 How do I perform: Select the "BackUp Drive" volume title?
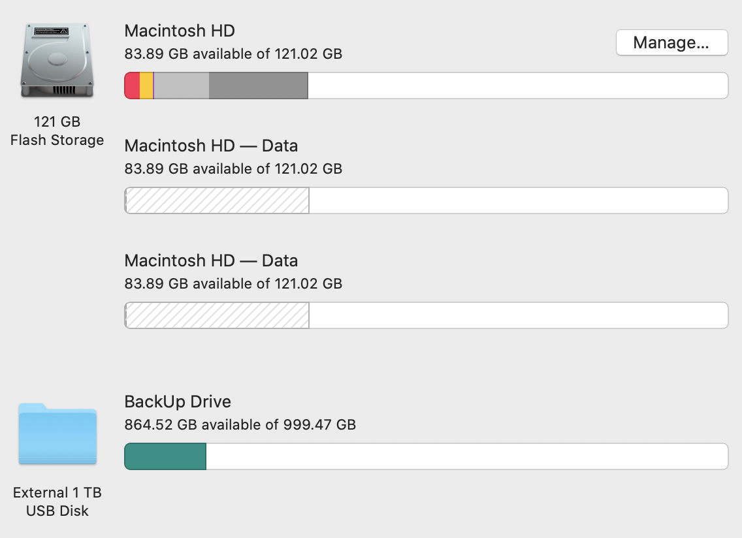[178, 402]
